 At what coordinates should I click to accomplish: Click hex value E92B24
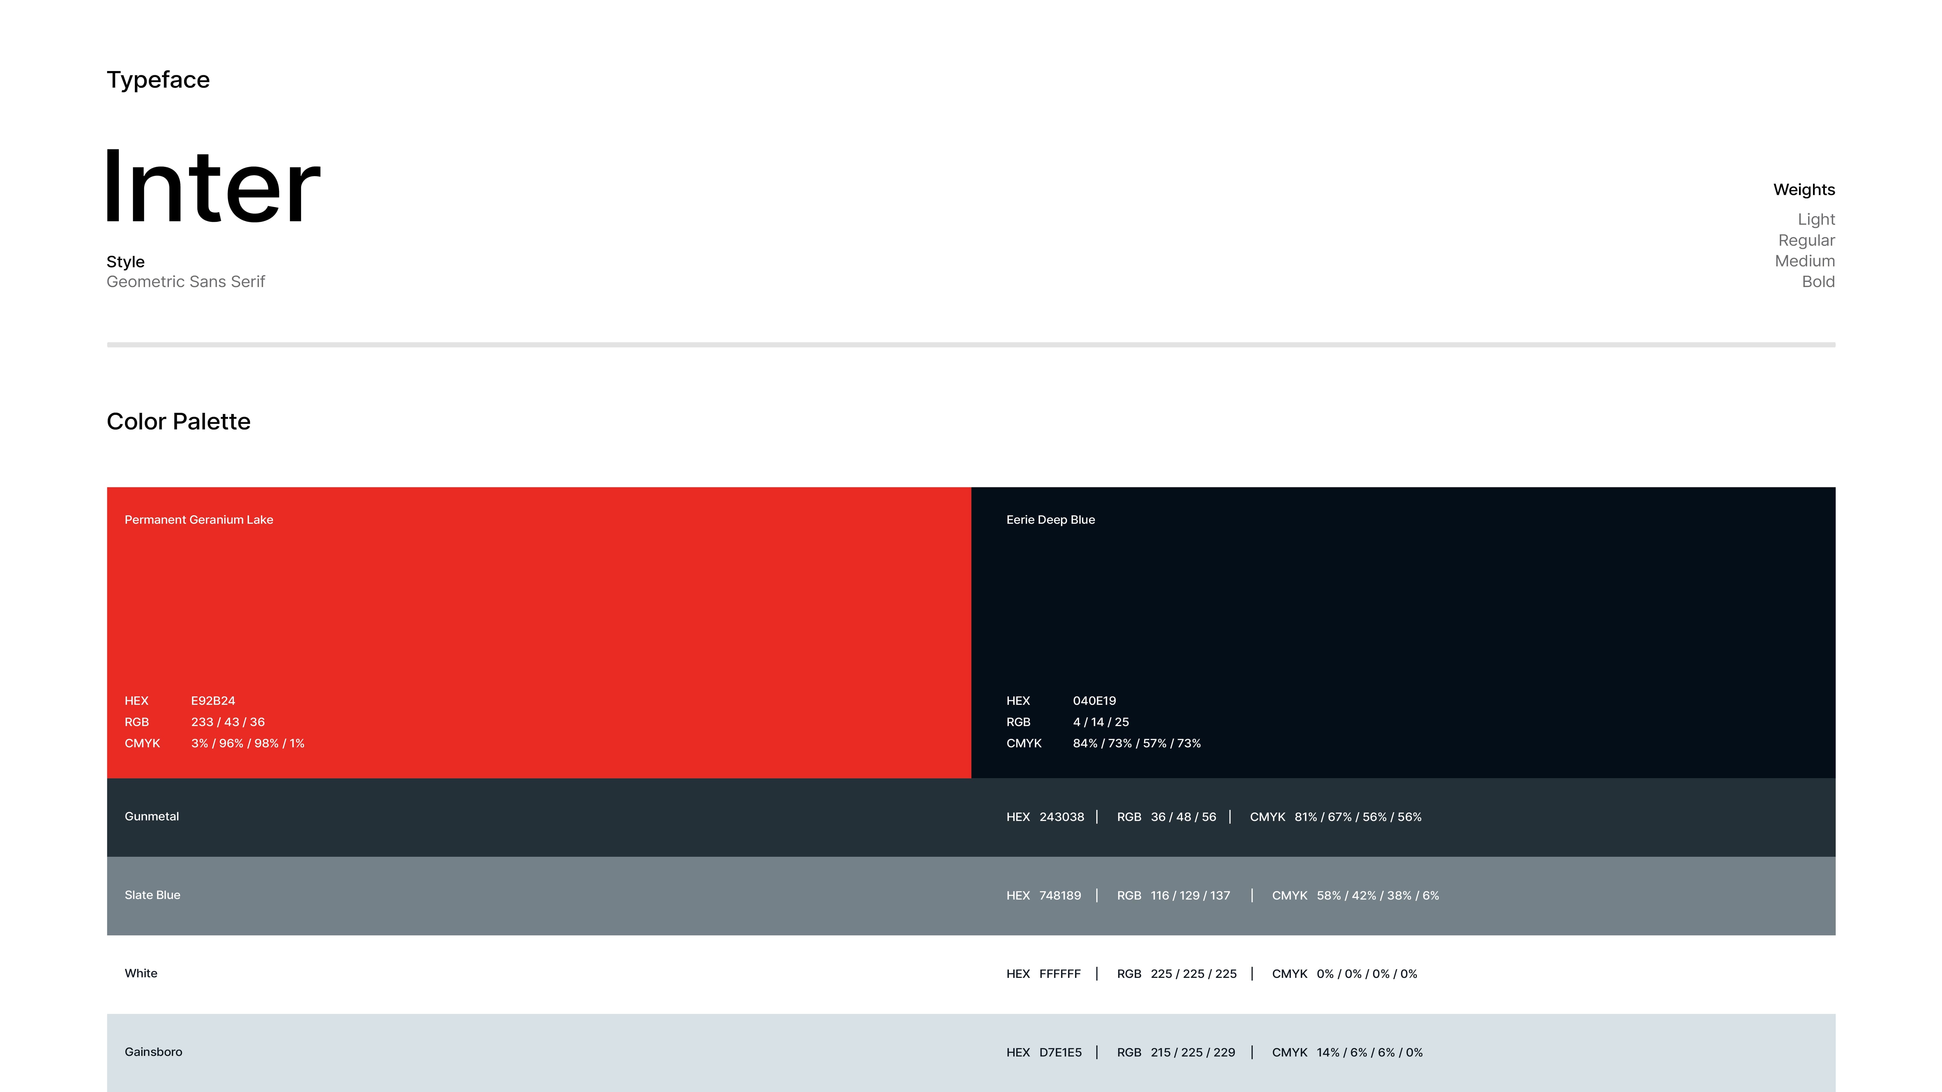[213, 701]
